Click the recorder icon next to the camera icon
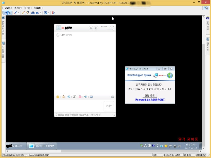 [37, 13]
